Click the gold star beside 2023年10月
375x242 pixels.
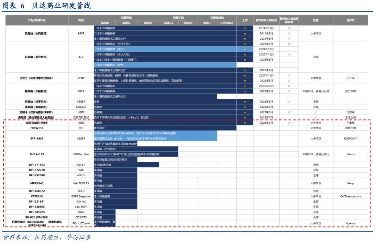[244, 86]
